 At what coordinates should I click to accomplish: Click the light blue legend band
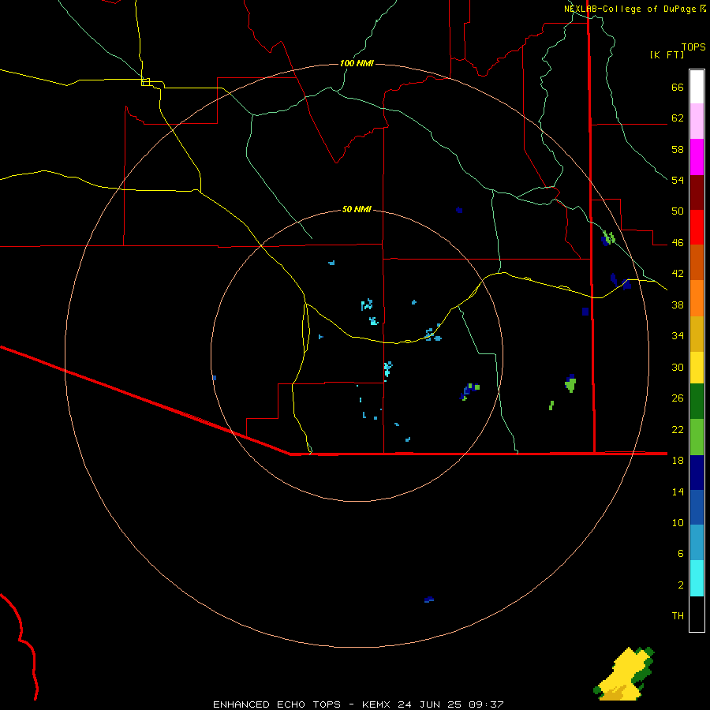point(697,543)
